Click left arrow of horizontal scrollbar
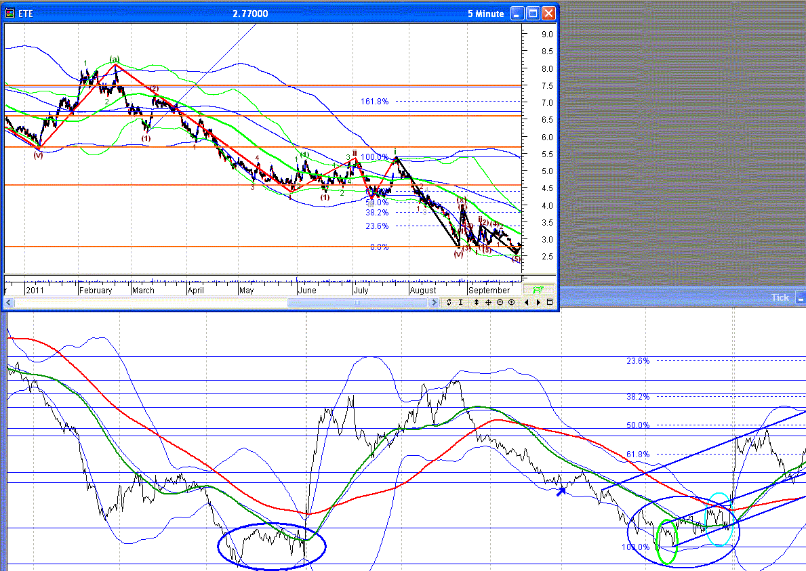This screenshot has width=806, height=571. click(8, 303)
